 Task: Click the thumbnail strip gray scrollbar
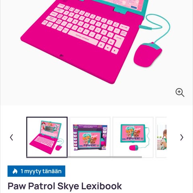coord(105,157)
